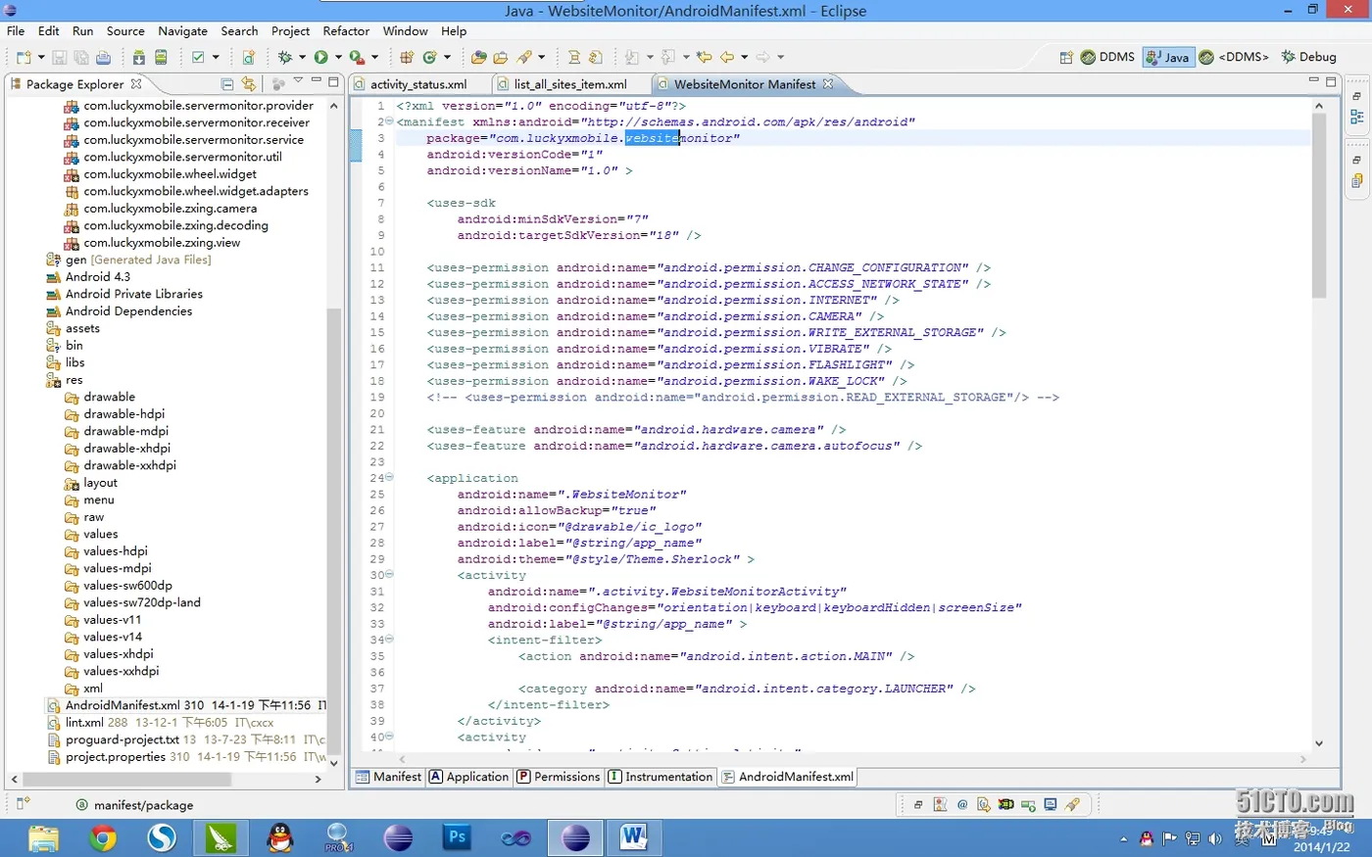Click the Print toolbar icon
Viewport: 1372px width, 857px height.
point(103,58)
